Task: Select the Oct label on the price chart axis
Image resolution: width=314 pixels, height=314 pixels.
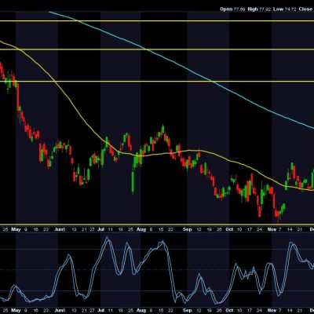Action: tap(229, 229)
